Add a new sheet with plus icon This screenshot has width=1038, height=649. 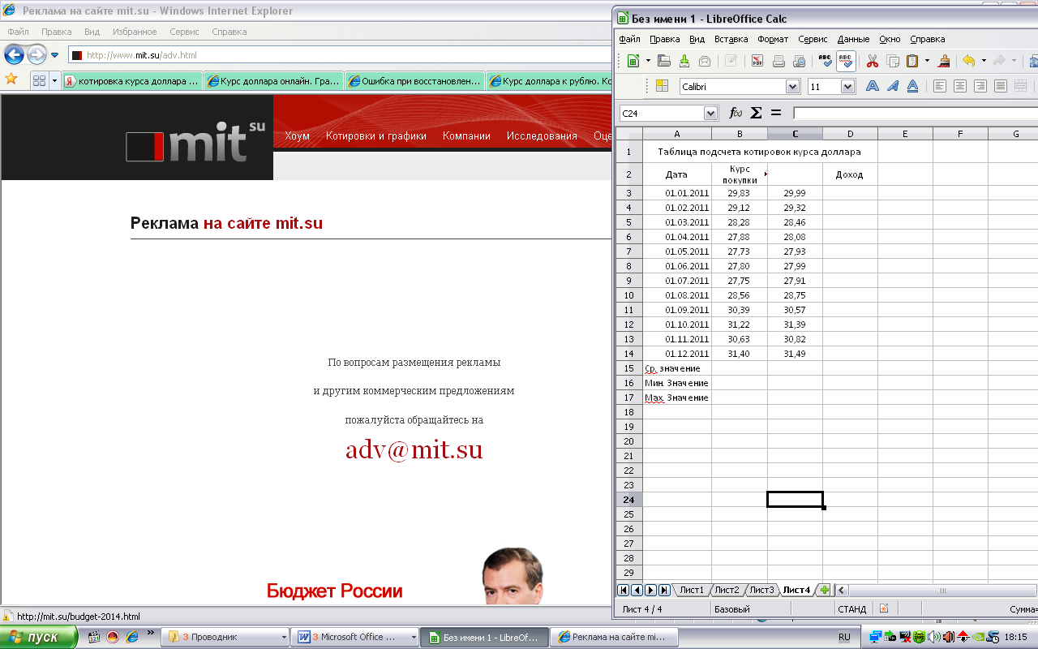[x=824, y=590]
